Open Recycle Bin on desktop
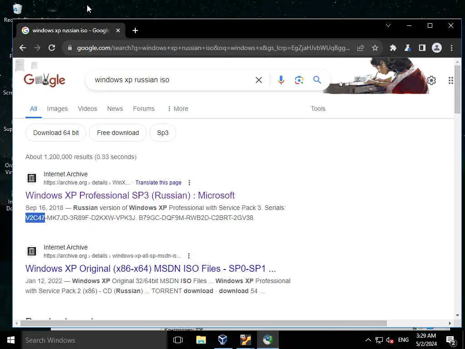 point(17,9)
